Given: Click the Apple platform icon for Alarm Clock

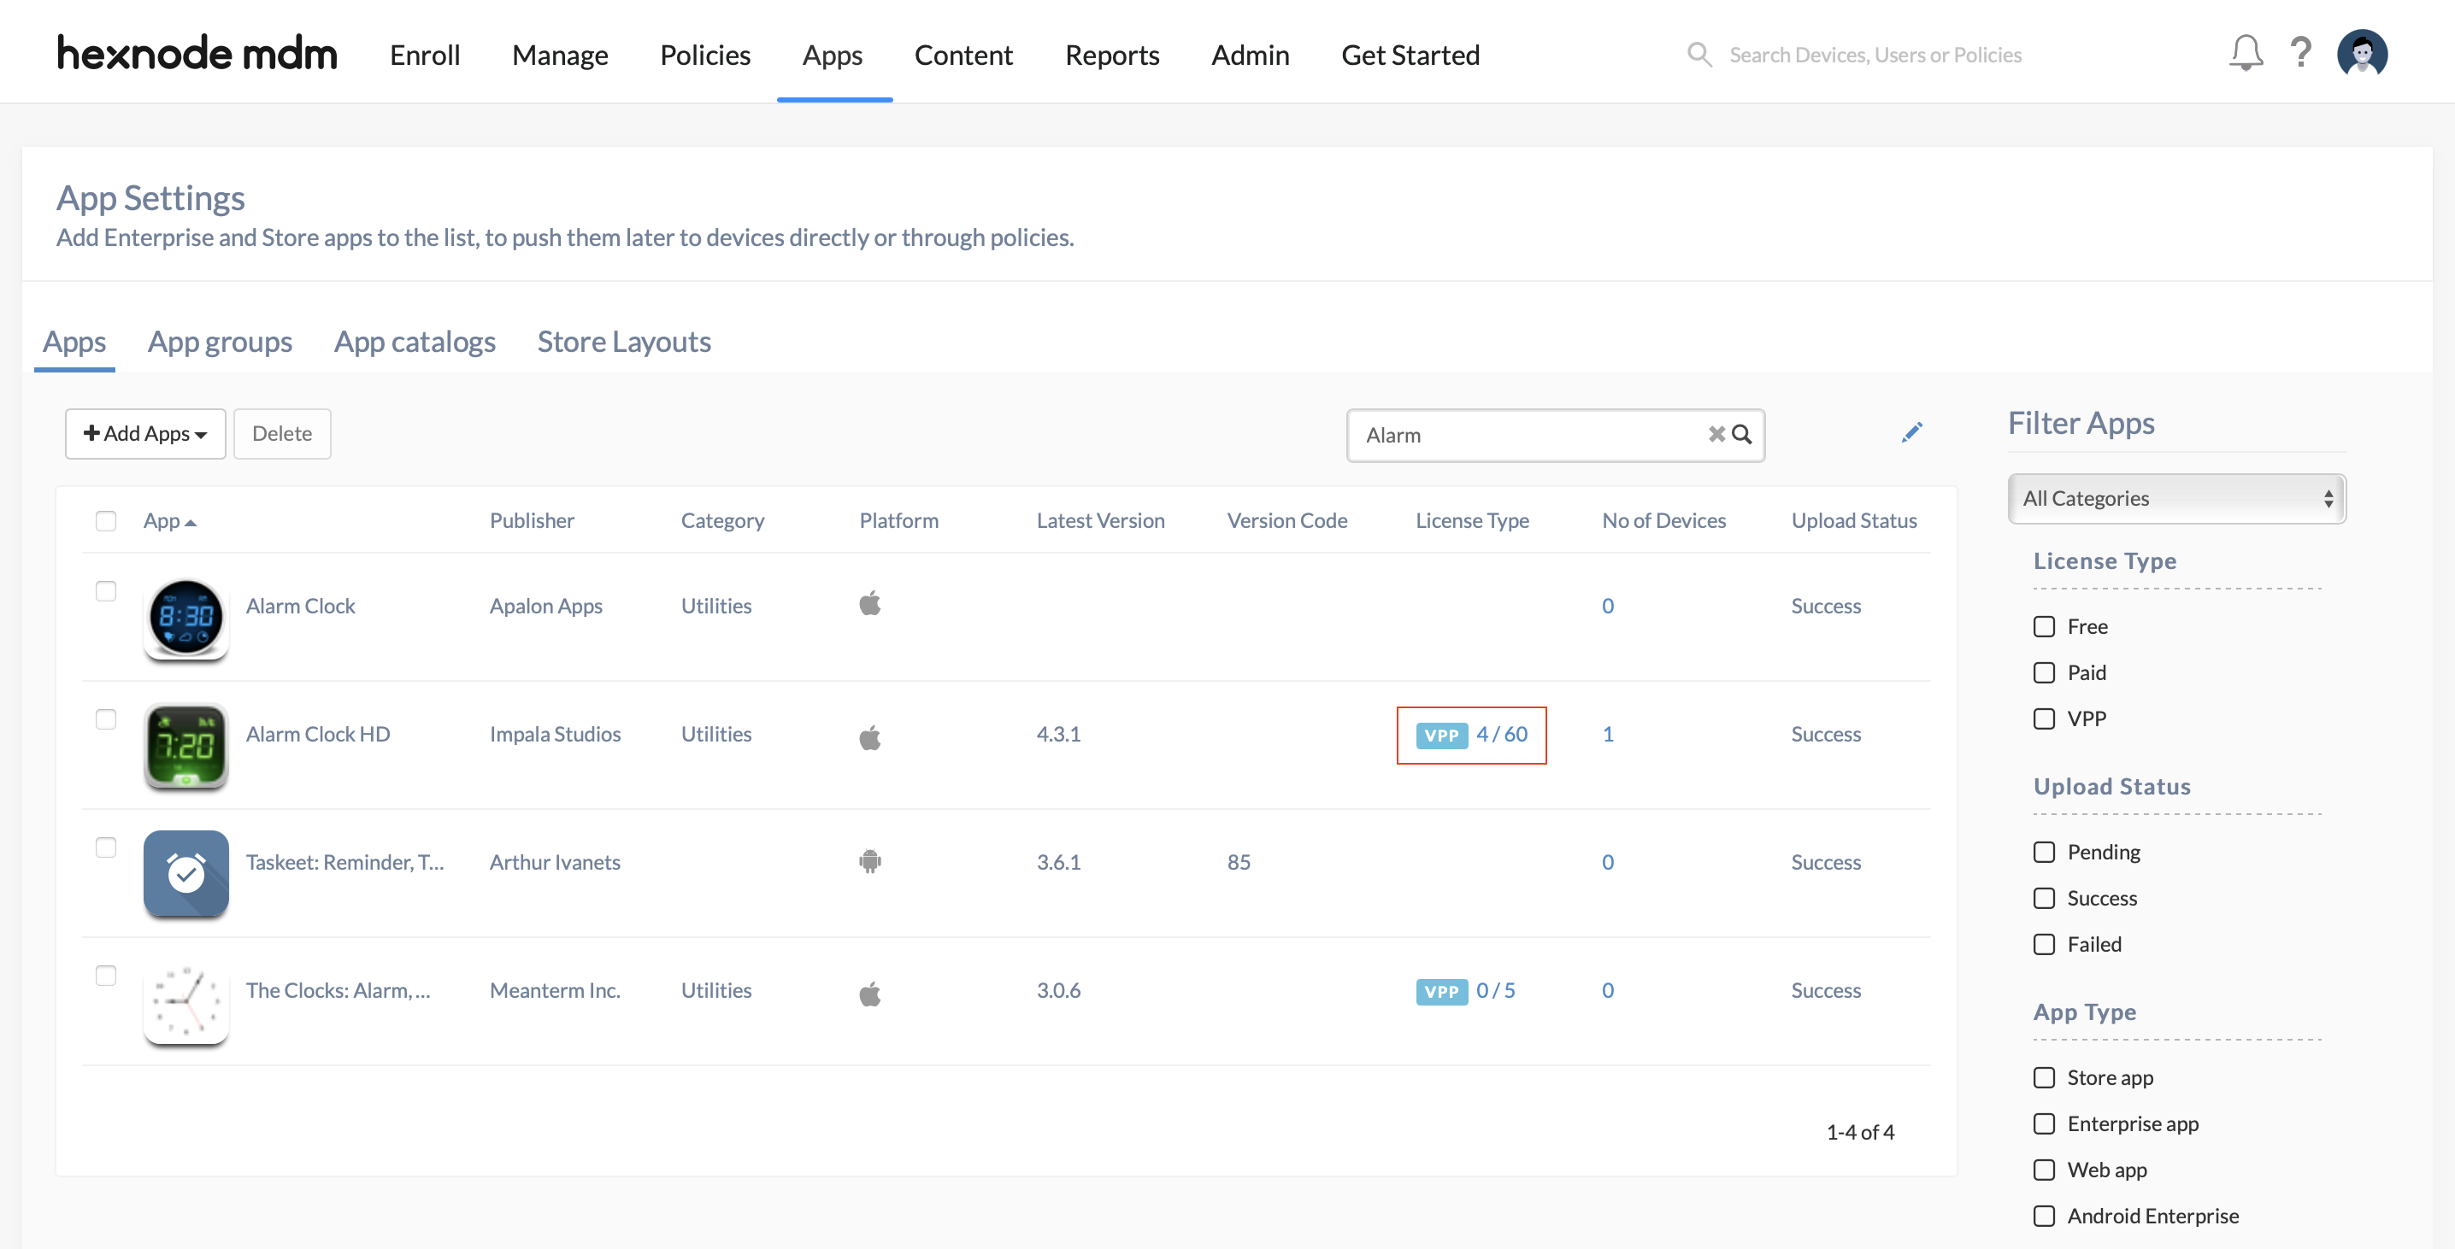Looking at the screenshot, I should click(x=869, y=603).
